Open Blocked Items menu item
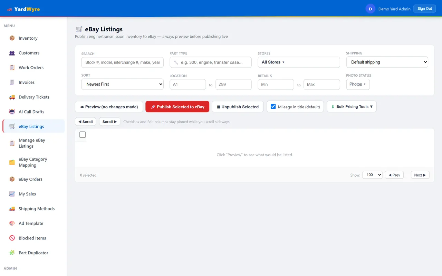 click(x=33, y=238)
